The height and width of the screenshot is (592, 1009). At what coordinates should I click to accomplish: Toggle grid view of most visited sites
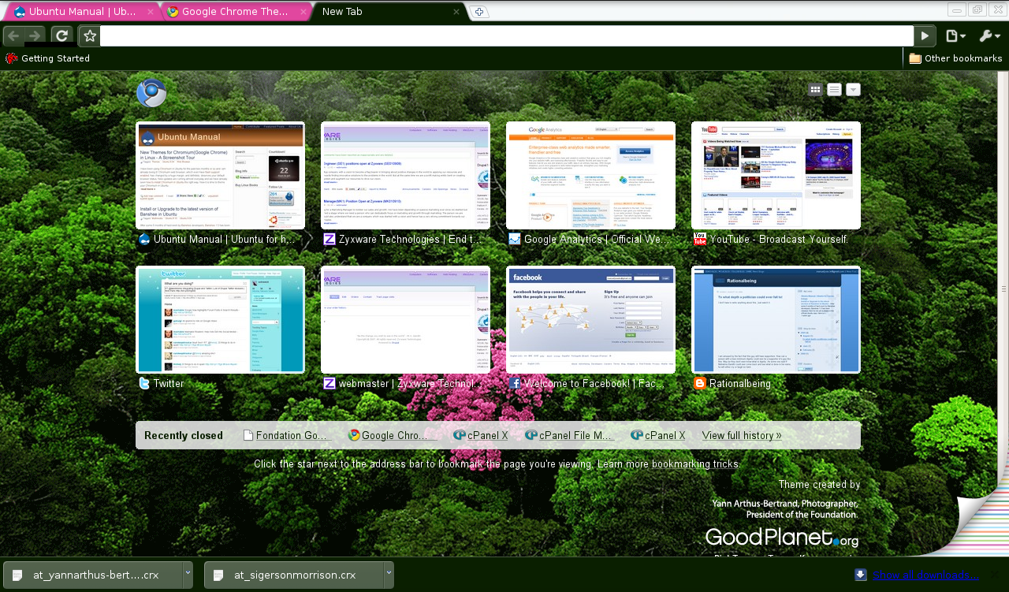815,89
